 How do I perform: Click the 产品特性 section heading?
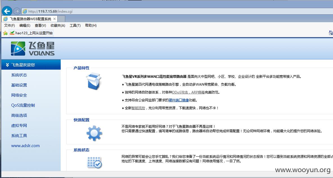click(81, 68)
